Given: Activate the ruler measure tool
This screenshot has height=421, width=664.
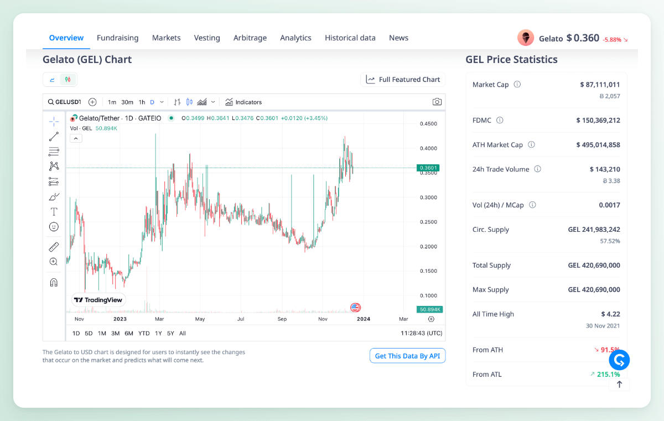Looking at the screenshot, I should point(54,247).
